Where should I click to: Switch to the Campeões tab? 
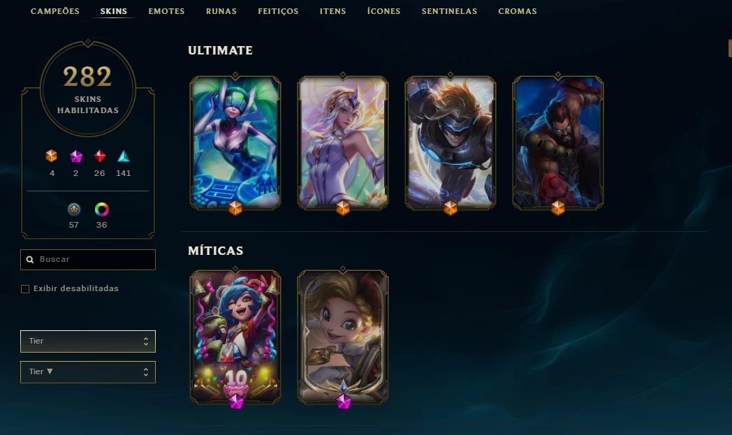point(55,11)
